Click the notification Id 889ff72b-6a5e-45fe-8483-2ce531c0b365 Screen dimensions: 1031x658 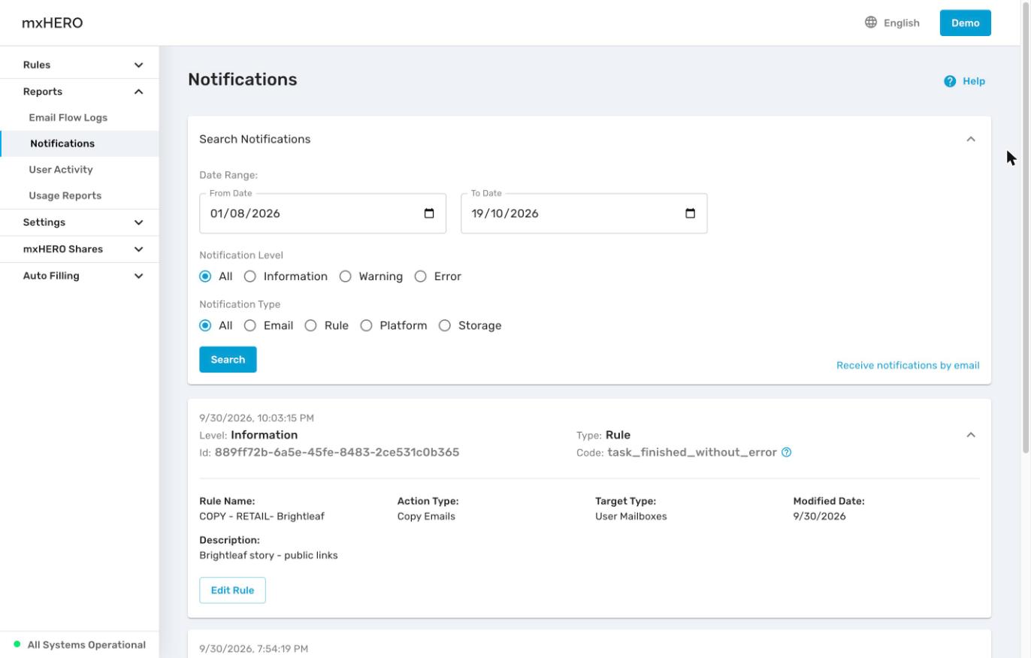[337, 452]
